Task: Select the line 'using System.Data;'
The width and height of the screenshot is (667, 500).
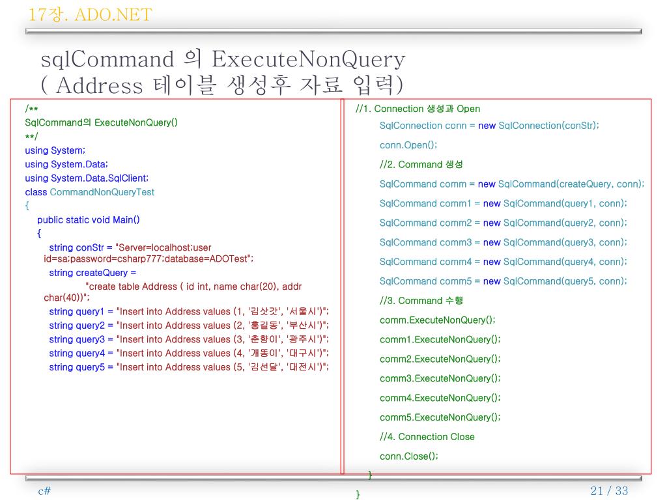Action: point(66,164)
